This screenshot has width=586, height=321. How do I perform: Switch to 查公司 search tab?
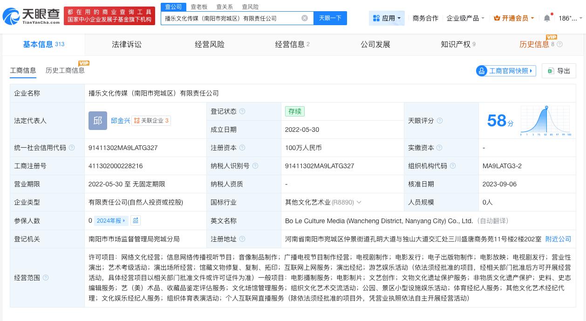pos(173,7)
